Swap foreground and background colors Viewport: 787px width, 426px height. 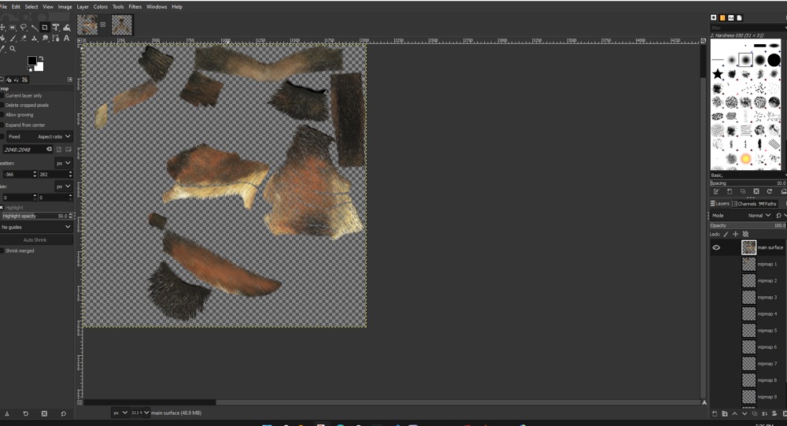[41, 58]
